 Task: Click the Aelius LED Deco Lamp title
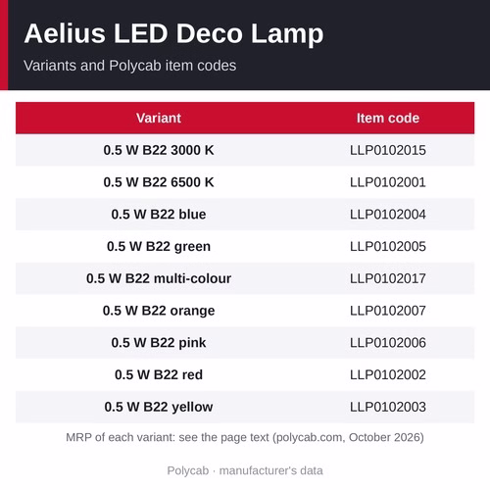(173, 34)
